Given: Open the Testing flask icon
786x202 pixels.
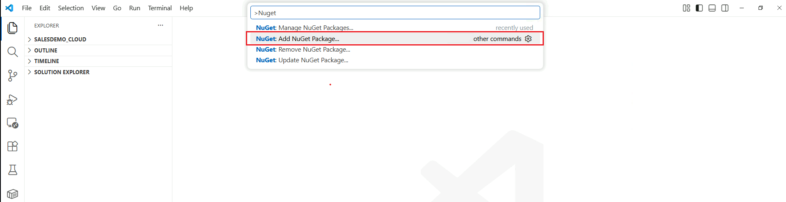Looking at the screenshot, I should click(x=13, y=170).
